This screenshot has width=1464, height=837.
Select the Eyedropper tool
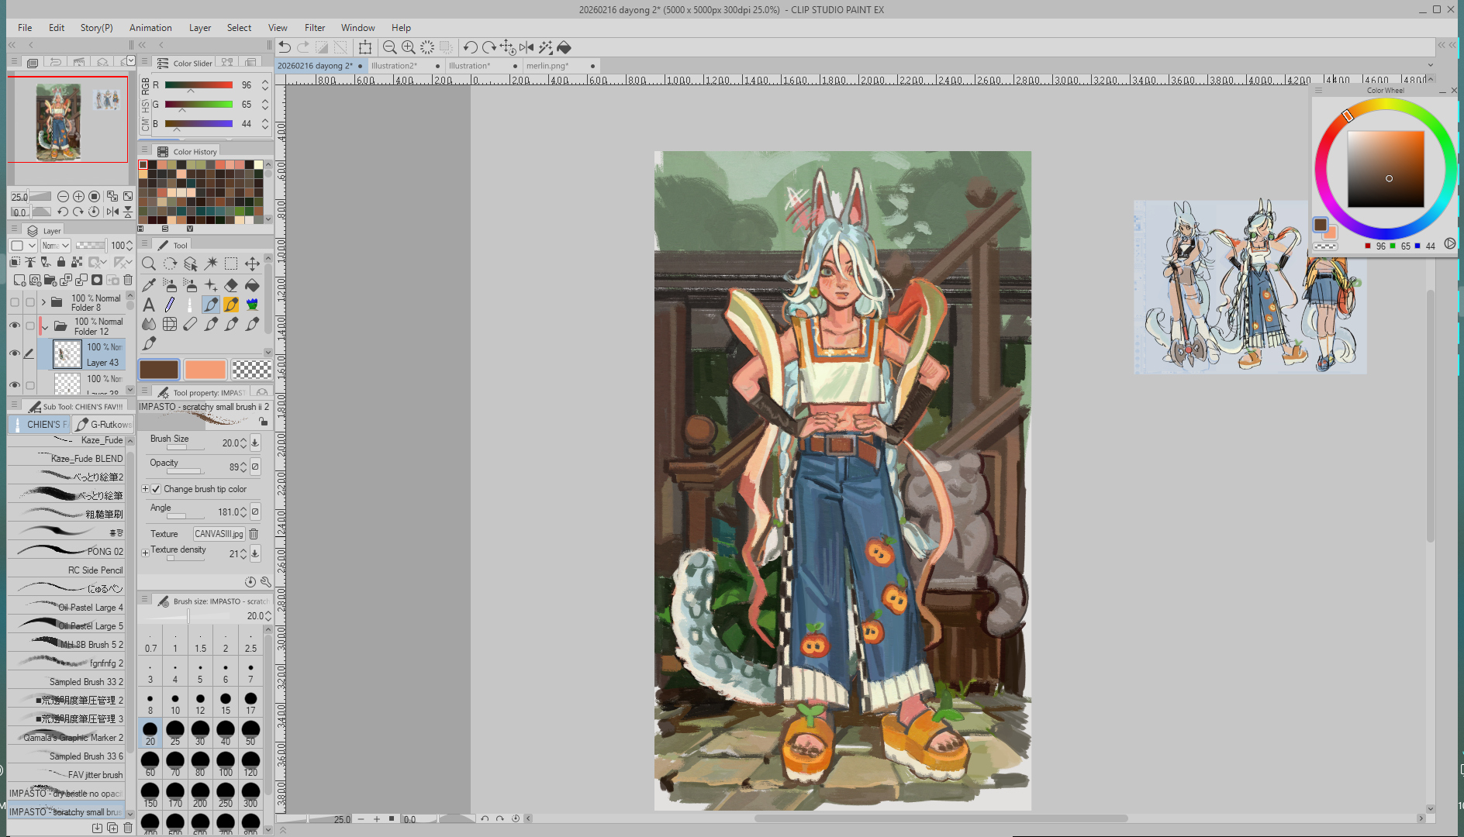[149, 285]
